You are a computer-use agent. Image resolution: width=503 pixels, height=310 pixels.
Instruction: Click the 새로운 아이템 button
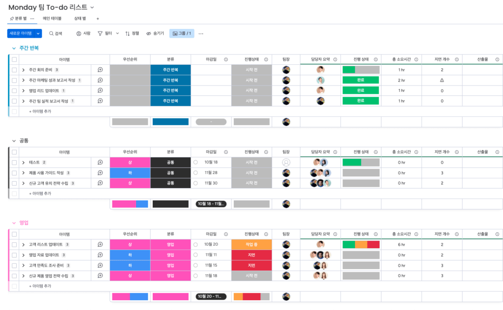(21, 33)
